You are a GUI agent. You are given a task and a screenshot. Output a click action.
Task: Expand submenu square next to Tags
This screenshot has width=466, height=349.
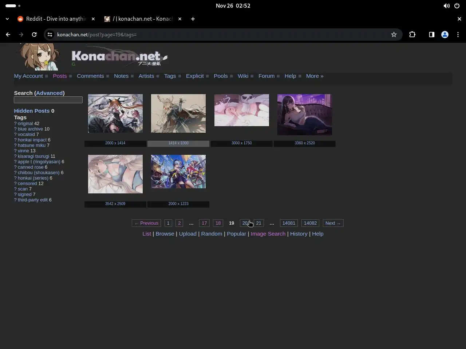pos(180,76)
